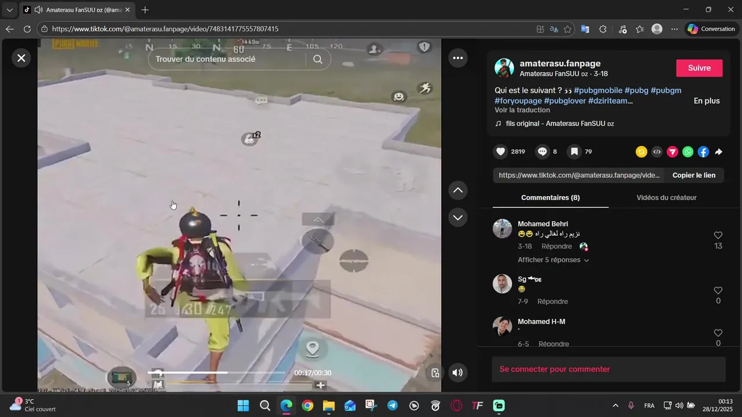The height and width of the screenshot is (417, 742).
Task: Open comments via speech bubble icon
Action: point(542,152)
